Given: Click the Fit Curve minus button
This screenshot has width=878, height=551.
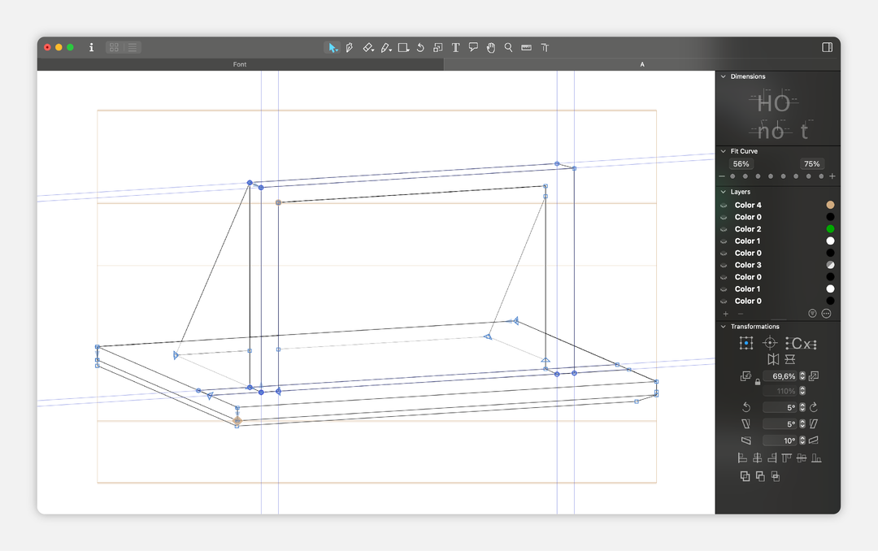Looking at the screenshot, I should [722, 176].
